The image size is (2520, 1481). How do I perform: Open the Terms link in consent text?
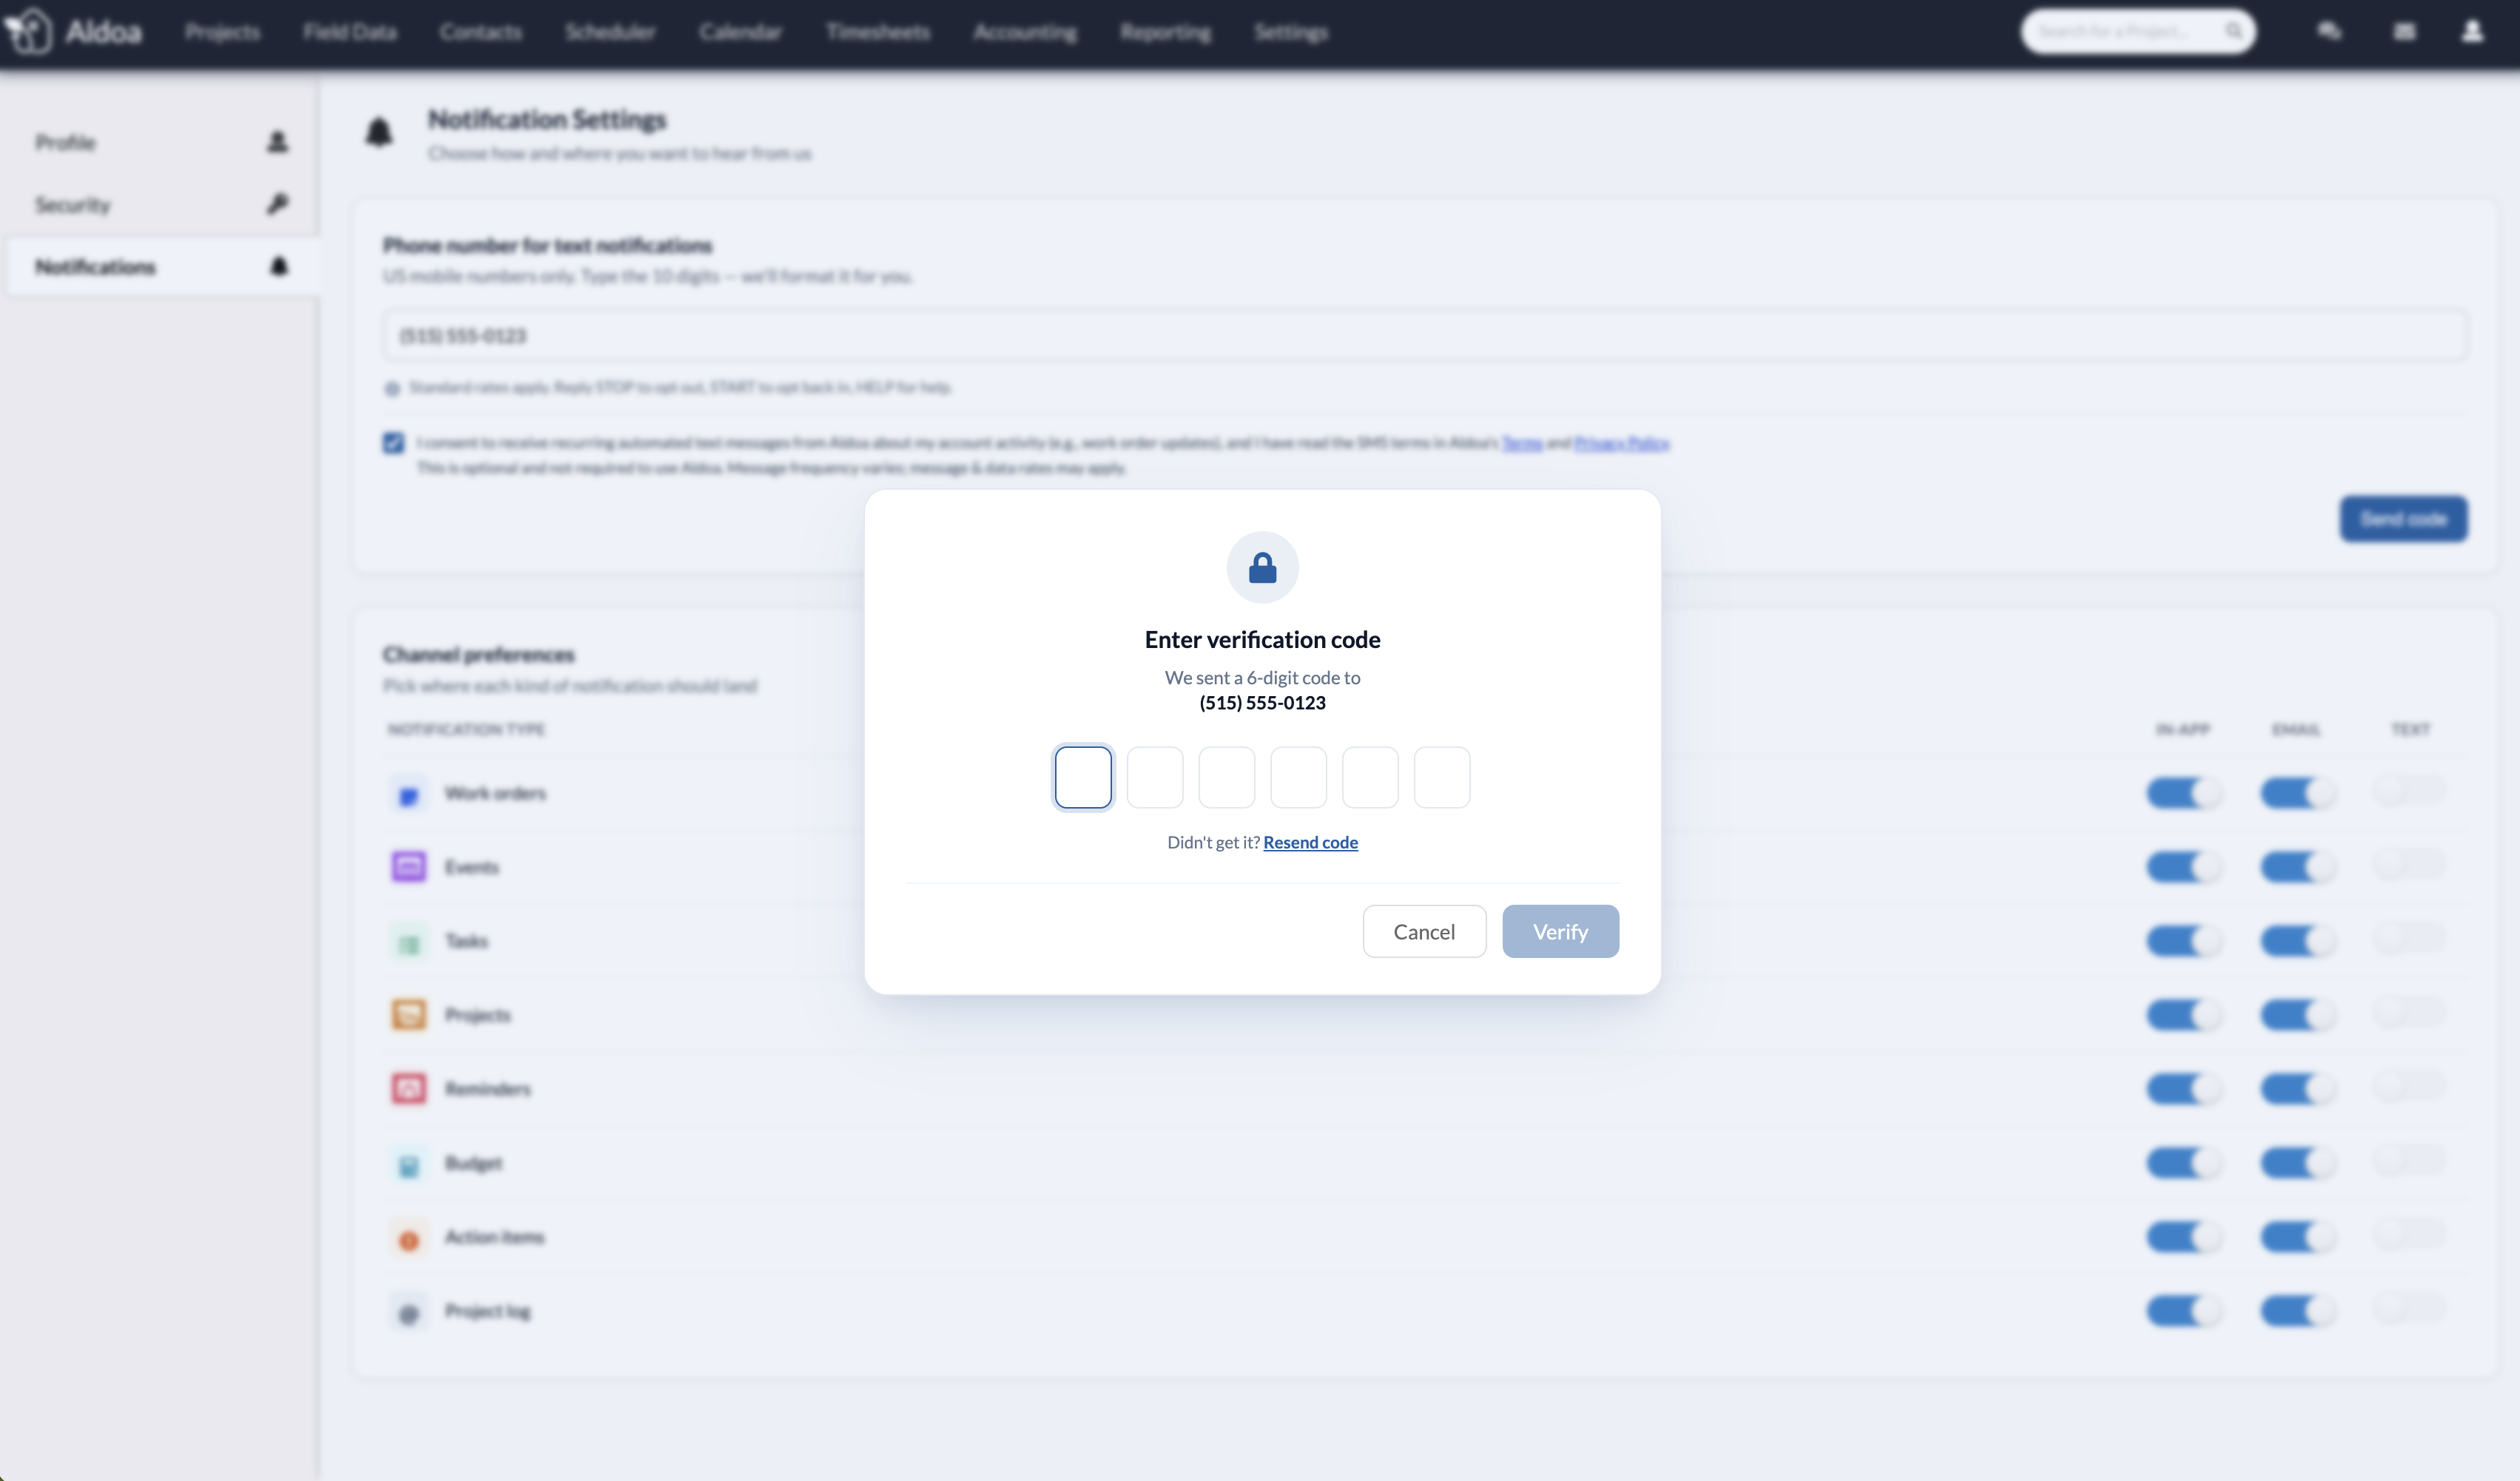point(1522,442)
